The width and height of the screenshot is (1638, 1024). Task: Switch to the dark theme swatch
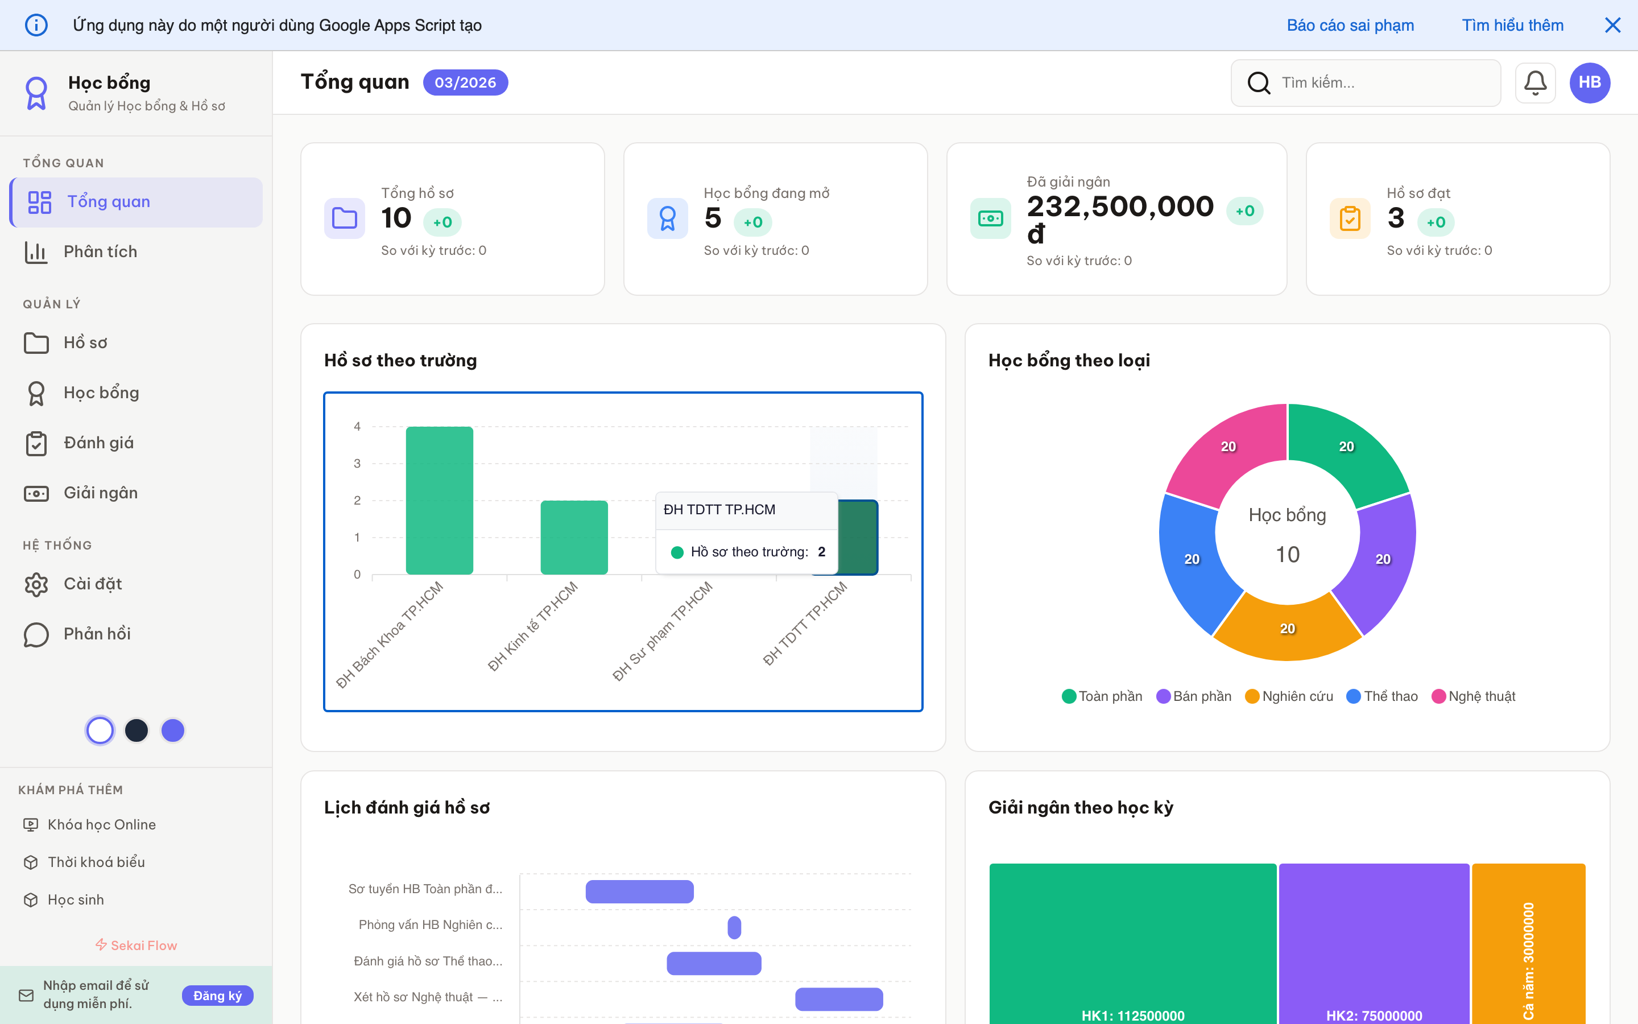point(136,730)
